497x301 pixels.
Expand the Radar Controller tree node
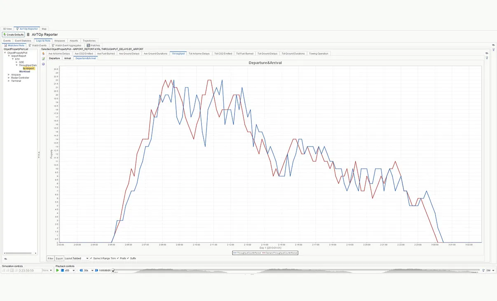coord(9,78)
